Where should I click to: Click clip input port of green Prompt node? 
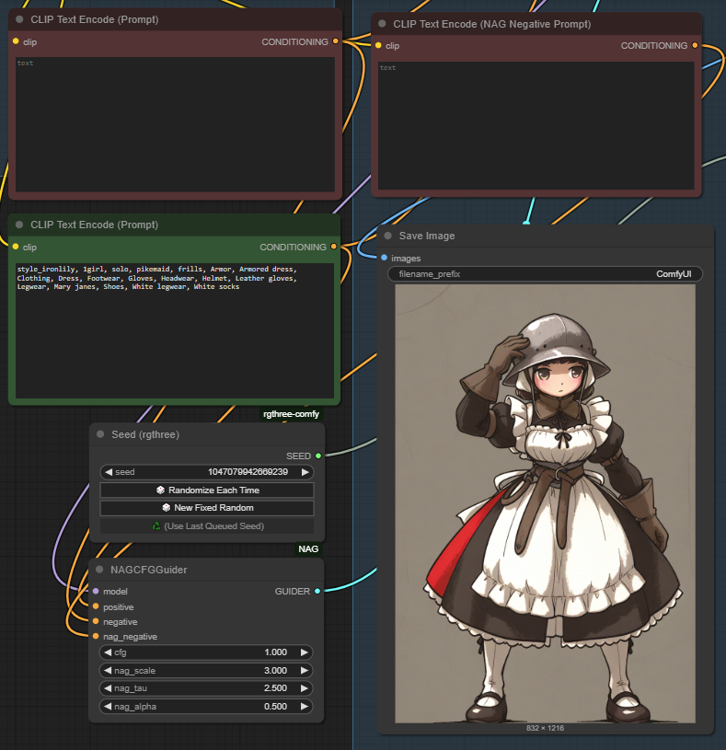pos(16,247)
